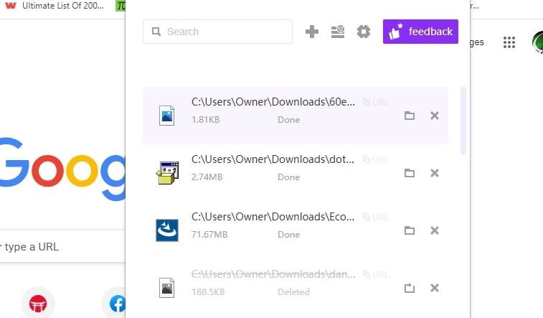Show the dot... installer in folder
Viewport: 543px width, 318px height.
[410, 172]
